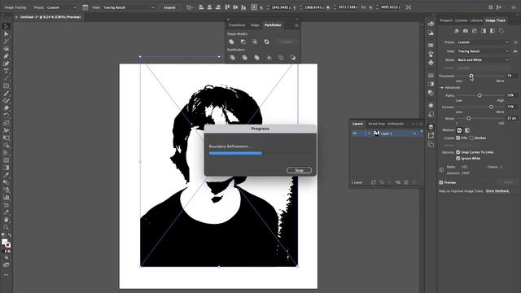Select the Magic Wand tool
Viewport: 521px width, 293px height.
point(6,42)
